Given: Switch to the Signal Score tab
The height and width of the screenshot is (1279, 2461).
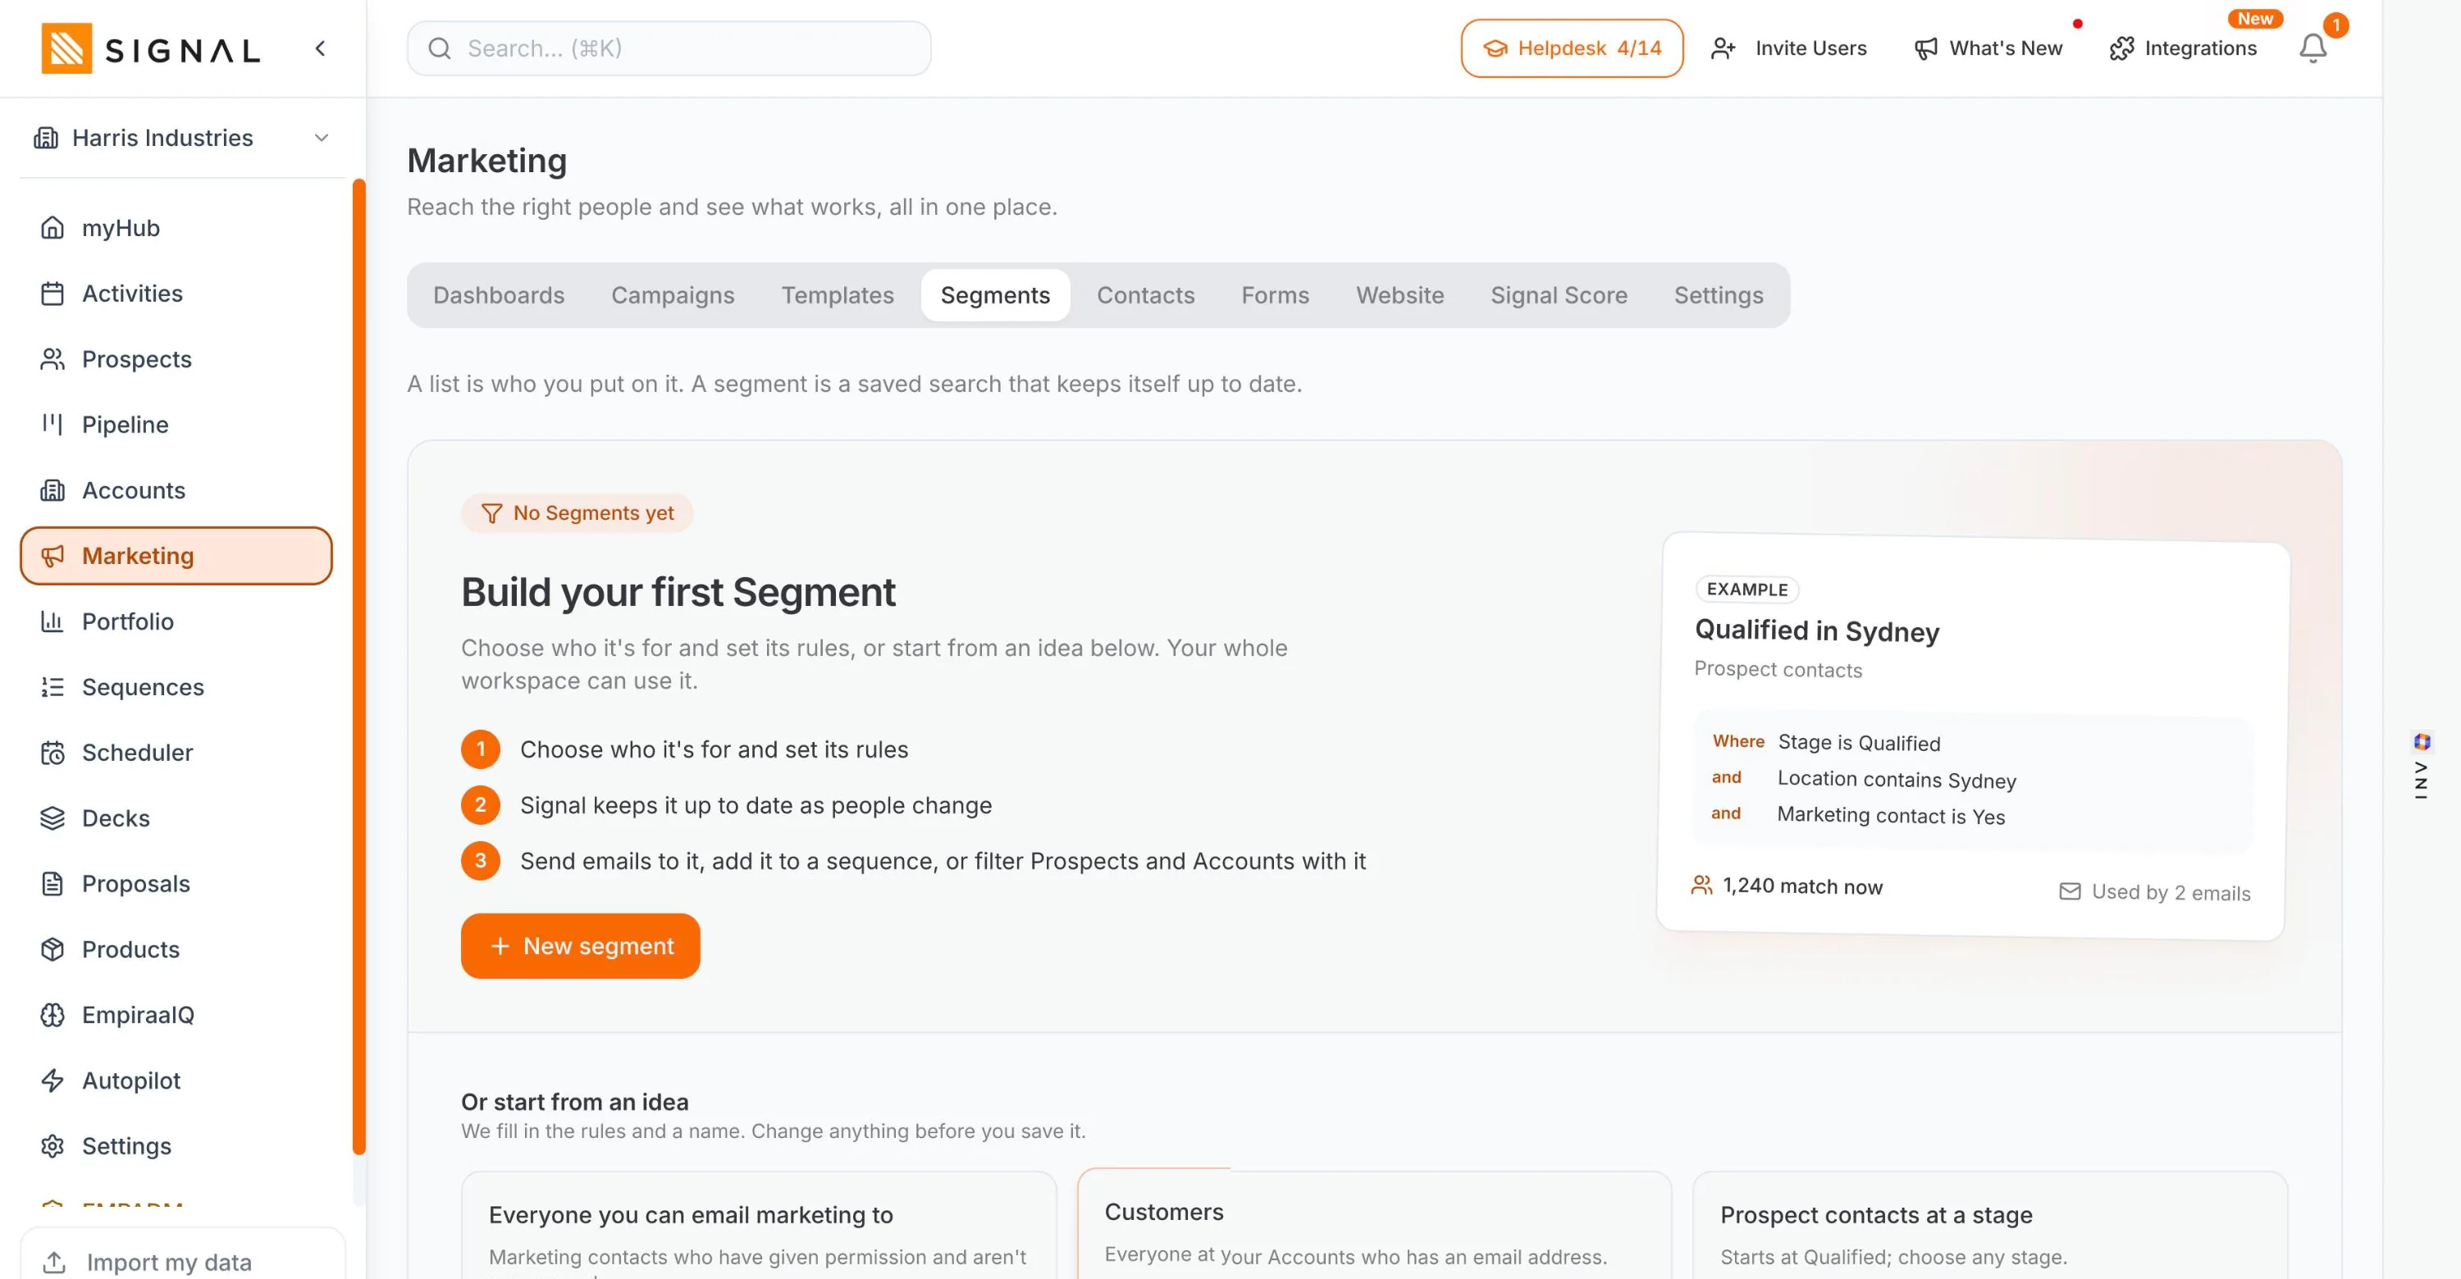Looking at the screenshot, I should pyautogui.click(x=1558, y=295).
